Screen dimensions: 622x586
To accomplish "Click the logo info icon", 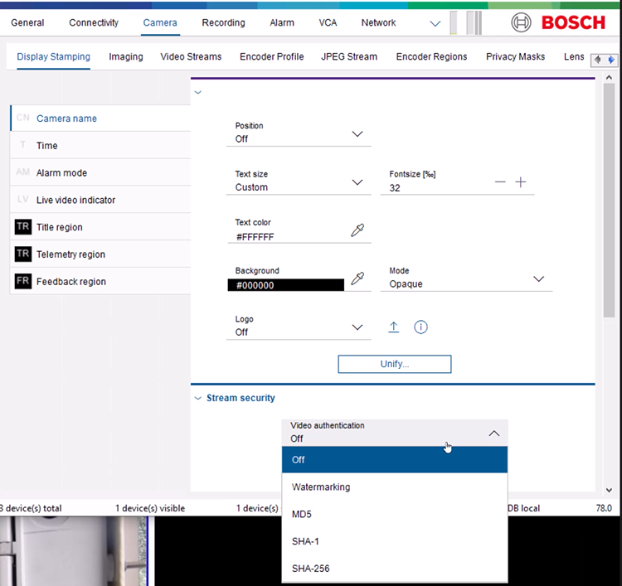I will click(420, 327).
